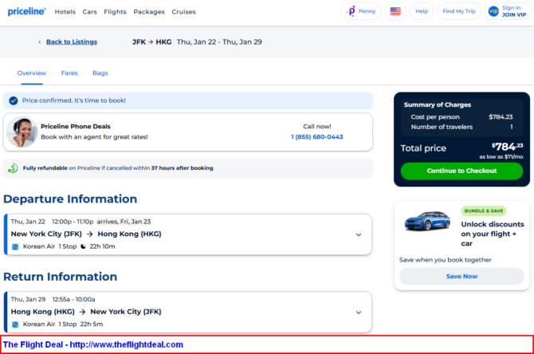
Task: Click the US flag country selector
Action: pyautogui.click(x=395, y=11)
